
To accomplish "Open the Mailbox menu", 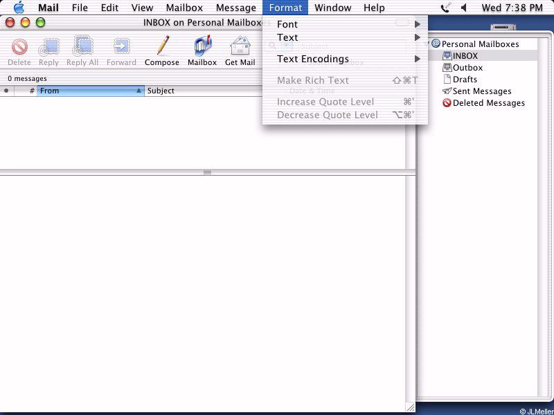I will [x=184, y=8].
